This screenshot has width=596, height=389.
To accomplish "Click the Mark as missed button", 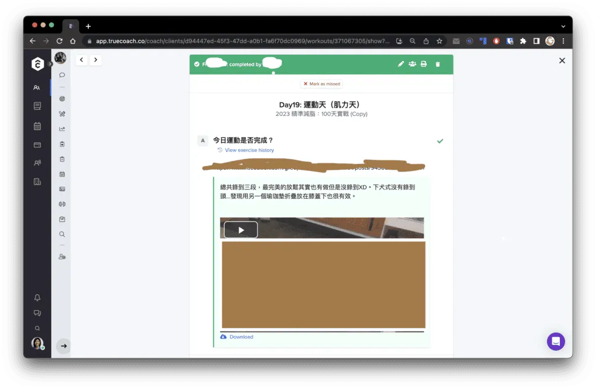I will coord(321,84).
